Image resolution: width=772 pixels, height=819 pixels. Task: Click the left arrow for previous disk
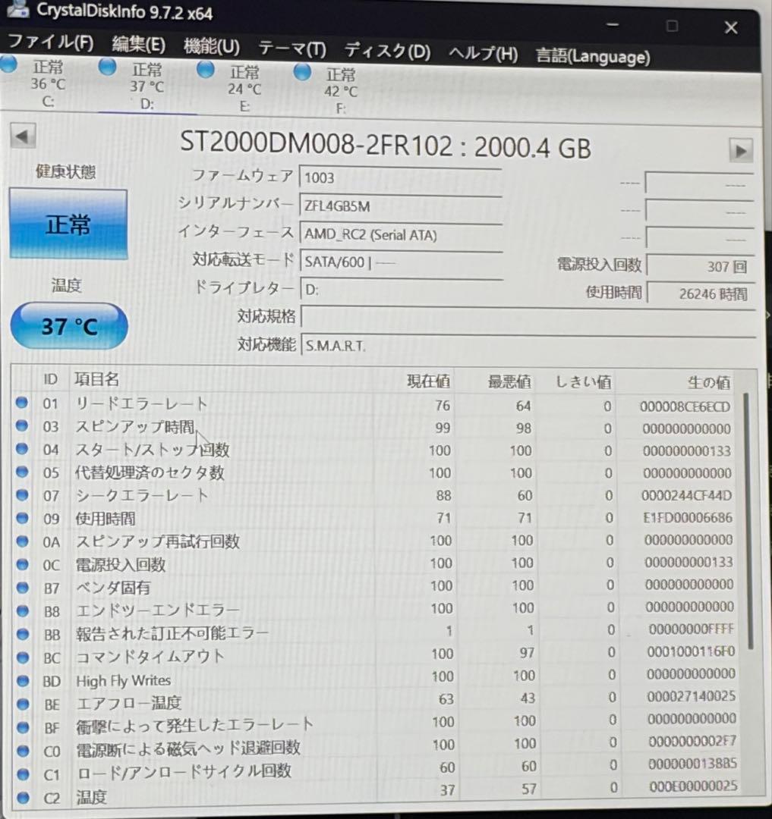coord(22,136)
